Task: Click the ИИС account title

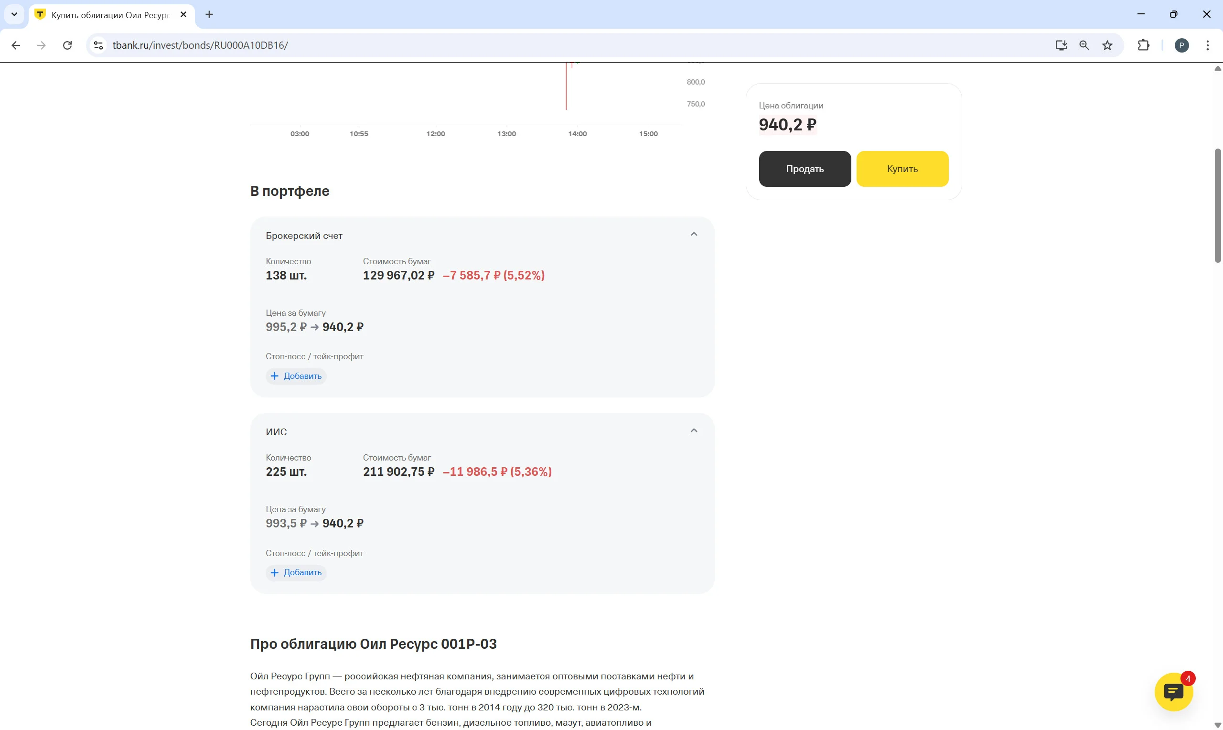Action: (276, 432)
